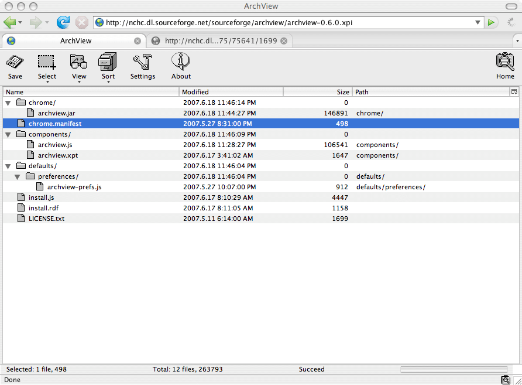Switch to the ArchView tab
This screenshot has width=522, height=385.
tap(74, 40)
